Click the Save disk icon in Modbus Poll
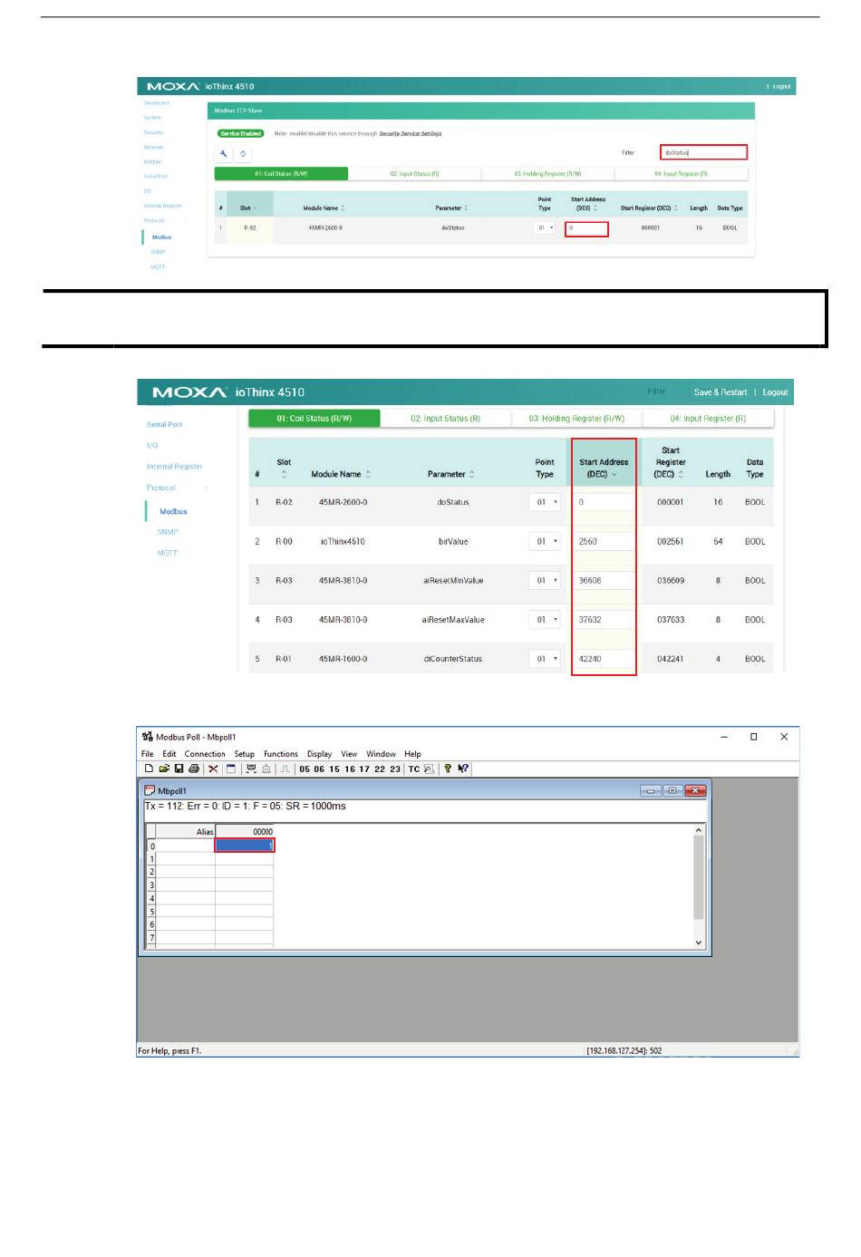This screenshot has width=861, height=1257. point(179,769)
